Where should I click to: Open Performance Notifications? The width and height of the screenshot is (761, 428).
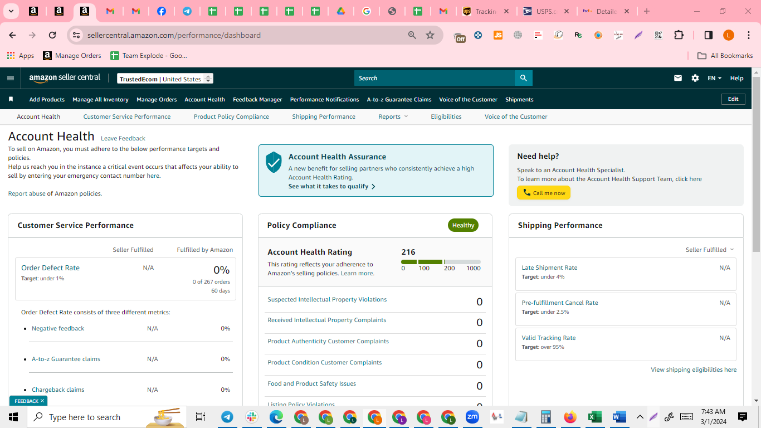[x=324, y=99]
